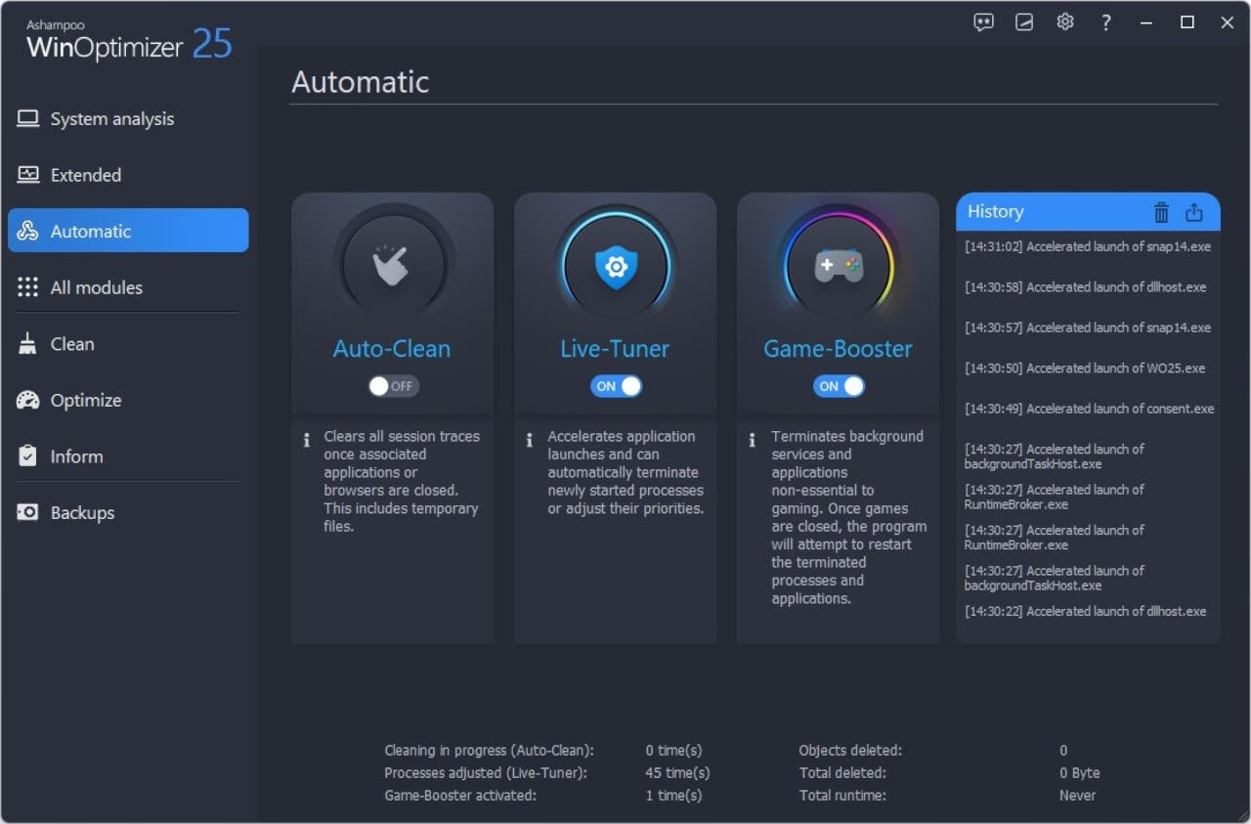This screenshot has height=824, width=1251.
Task: Turn off the Game-Booster switch
Action: click(x=839, y=386)
